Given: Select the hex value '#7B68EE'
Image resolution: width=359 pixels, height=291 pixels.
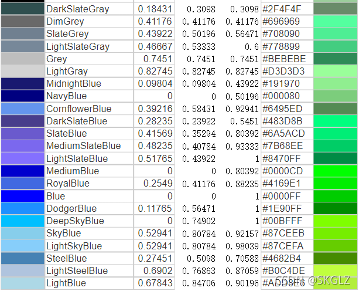Looking at the screenshot, I should [x=283, y=146].
